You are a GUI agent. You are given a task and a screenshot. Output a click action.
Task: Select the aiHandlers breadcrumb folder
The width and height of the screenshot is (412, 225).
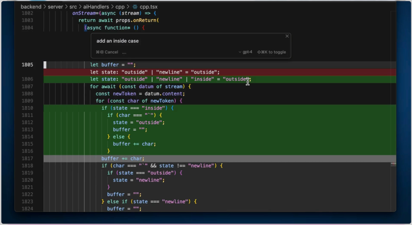point(96,7)
